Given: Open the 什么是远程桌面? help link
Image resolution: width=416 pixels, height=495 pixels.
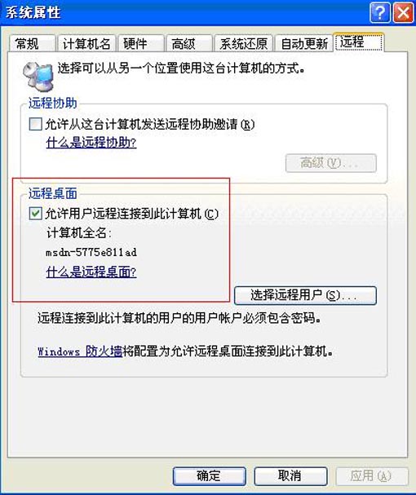Looking at the screenshot, I should tap(91, 272).
